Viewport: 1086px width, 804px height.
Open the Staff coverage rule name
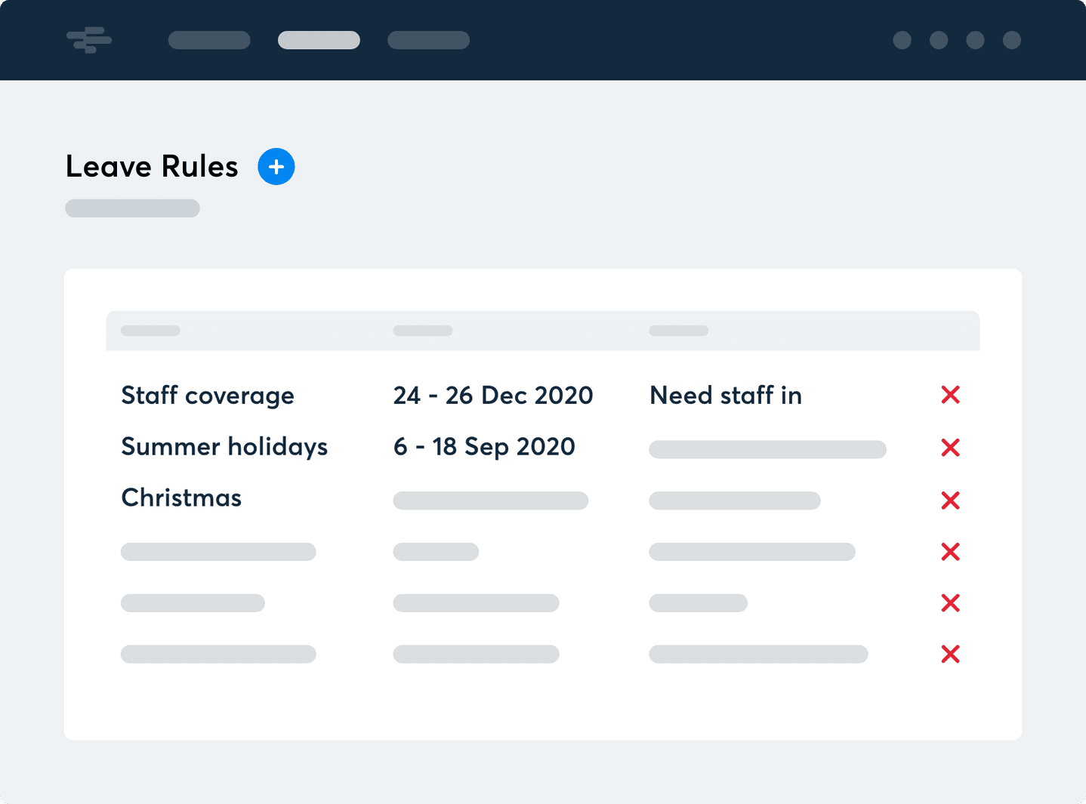coord(208,396)
